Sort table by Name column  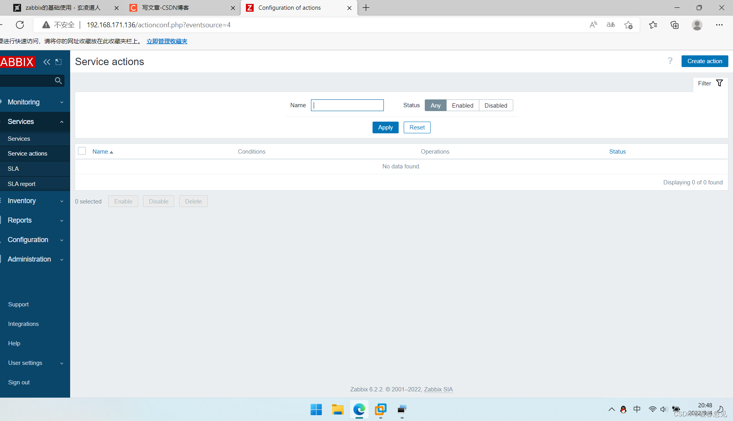pos(102,152)
